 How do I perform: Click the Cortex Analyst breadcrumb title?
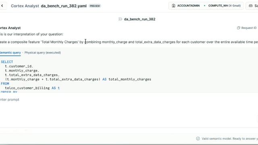point(25,6)
